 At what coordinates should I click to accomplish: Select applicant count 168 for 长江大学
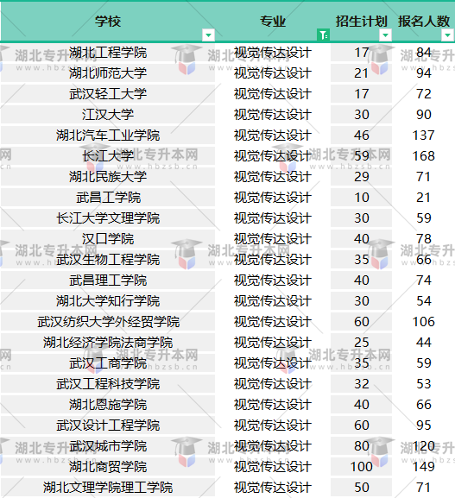click(424, 156)
